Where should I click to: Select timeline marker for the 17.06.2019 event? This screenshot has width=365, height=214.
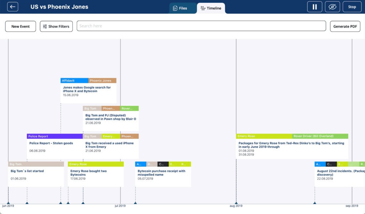[68, 203]
